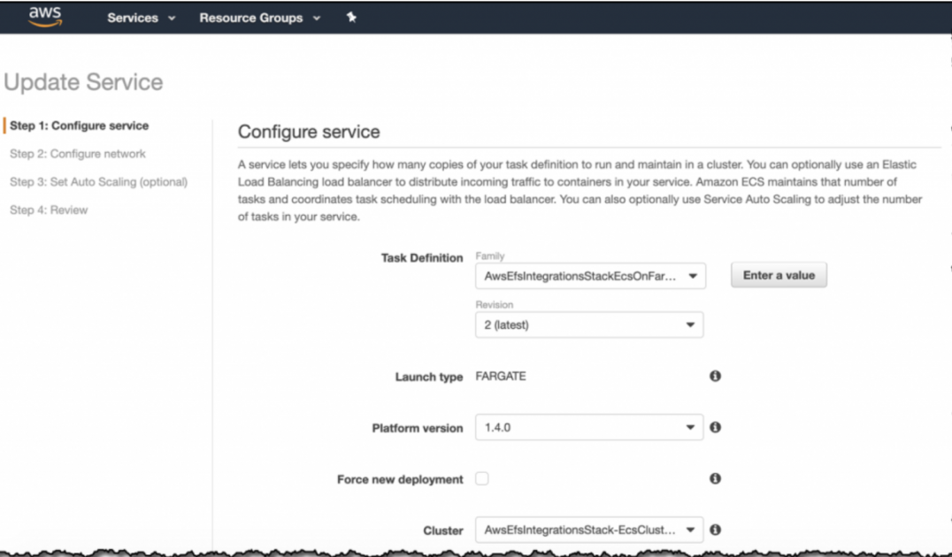Click the Force new deployment label
The height and width of the screenshot is (557, 952).
[400, 479]
